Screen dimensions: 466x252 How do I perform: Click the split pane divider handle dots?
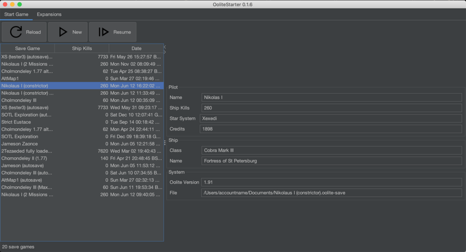coord(165,143)
